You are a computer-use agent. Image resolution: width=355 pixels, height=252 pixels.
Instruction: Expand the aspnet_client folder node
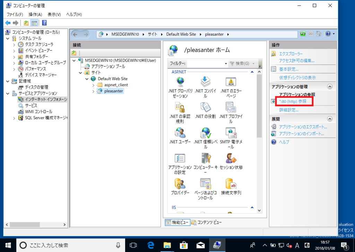point(93,85)
